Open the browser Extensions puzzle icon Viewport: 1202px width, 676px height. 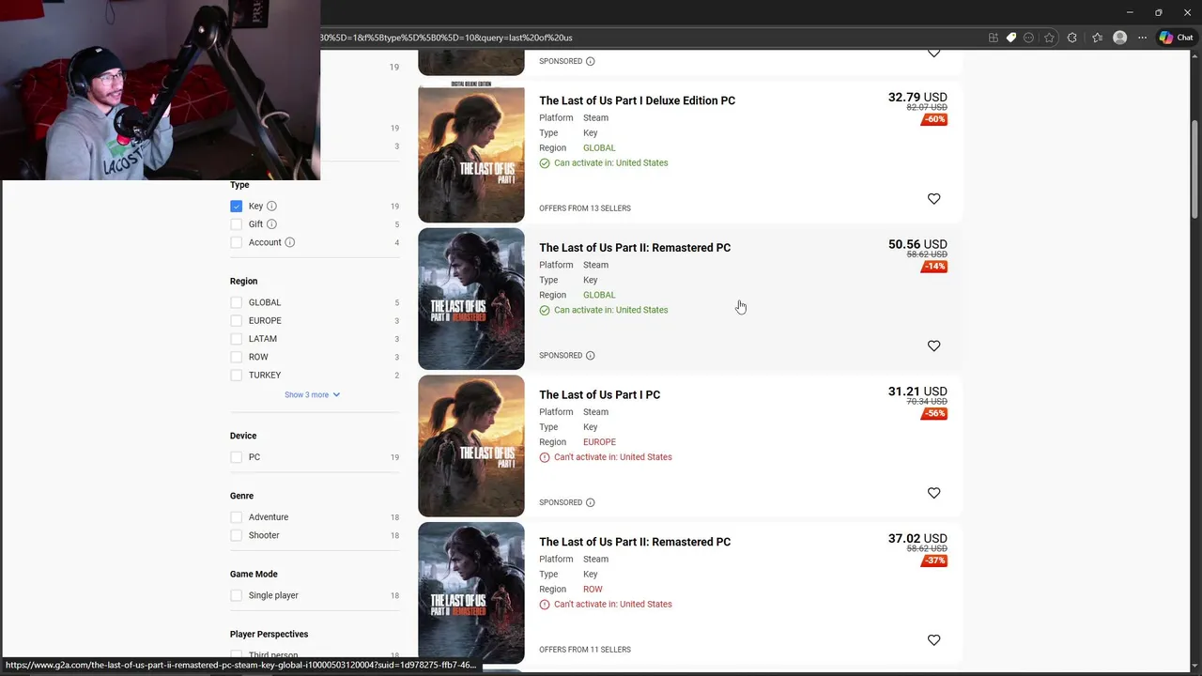(x=1072, y=38)
